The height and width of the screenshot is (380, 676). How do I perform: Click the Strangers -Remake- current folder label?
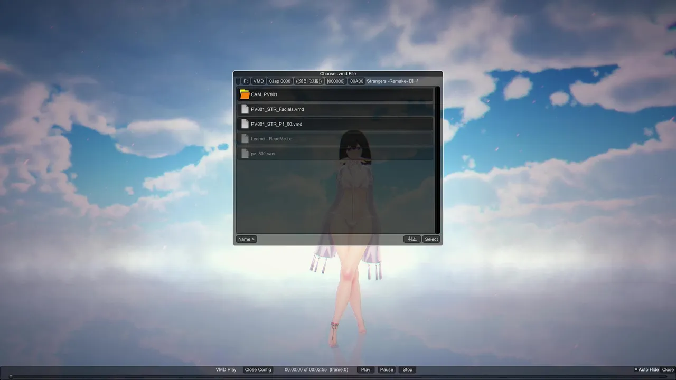[x=392, y=81]
